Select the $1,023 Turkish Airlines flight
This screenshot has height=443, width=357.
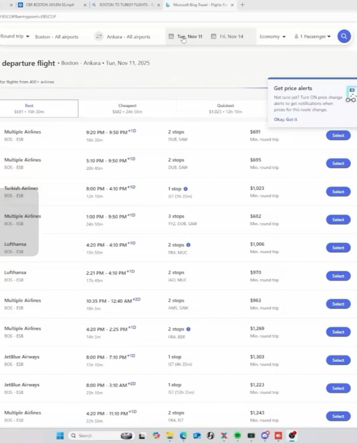point(338,192)
